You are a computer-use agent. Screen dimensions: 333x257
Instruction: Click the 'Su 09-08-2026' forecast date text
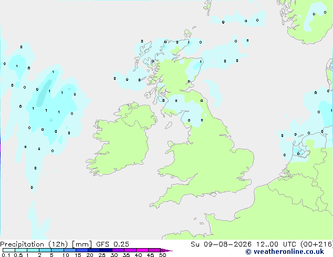[x=221, y=244]
